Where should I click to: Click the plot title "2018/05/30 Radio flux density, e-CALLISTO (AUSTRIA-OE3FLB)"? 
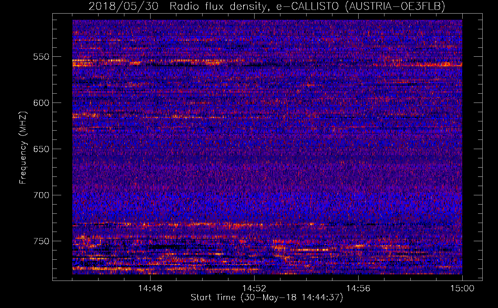coord(267,6)
